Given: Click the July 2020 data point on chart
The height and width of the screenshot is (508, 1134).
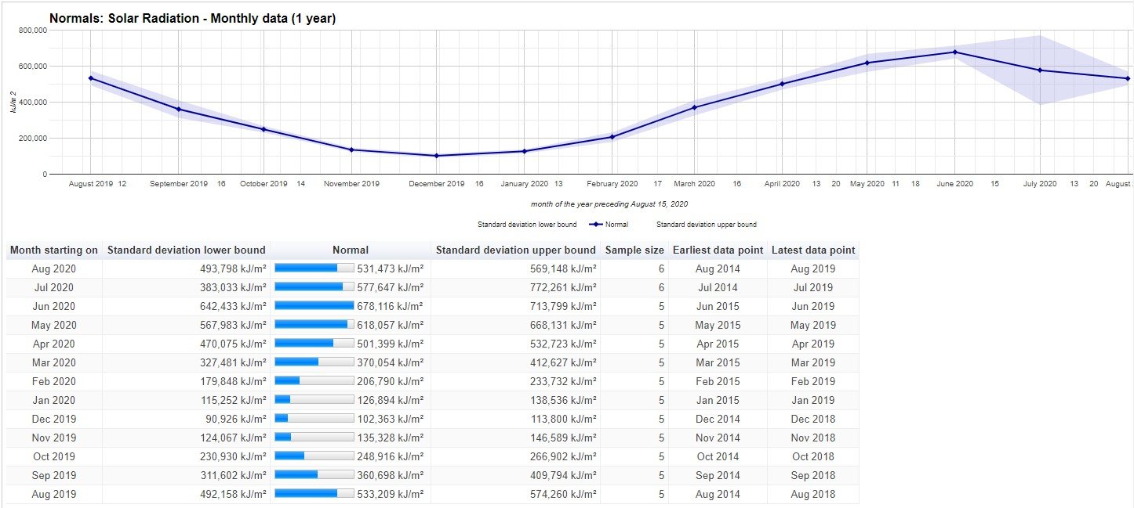Looking at the screenshot, I should click(x=1040, y=70).
